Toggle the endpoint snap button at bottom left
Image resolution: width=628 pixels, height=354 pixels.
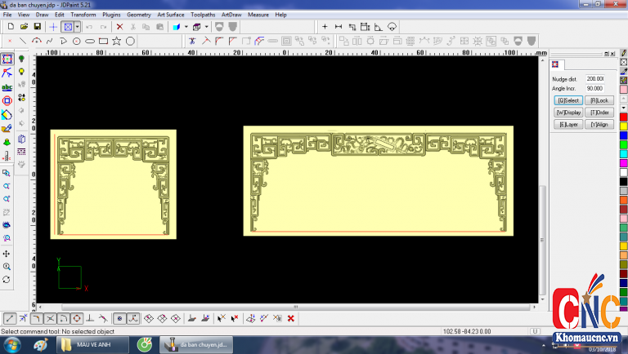pyautogui.click(x=9, y=318)
